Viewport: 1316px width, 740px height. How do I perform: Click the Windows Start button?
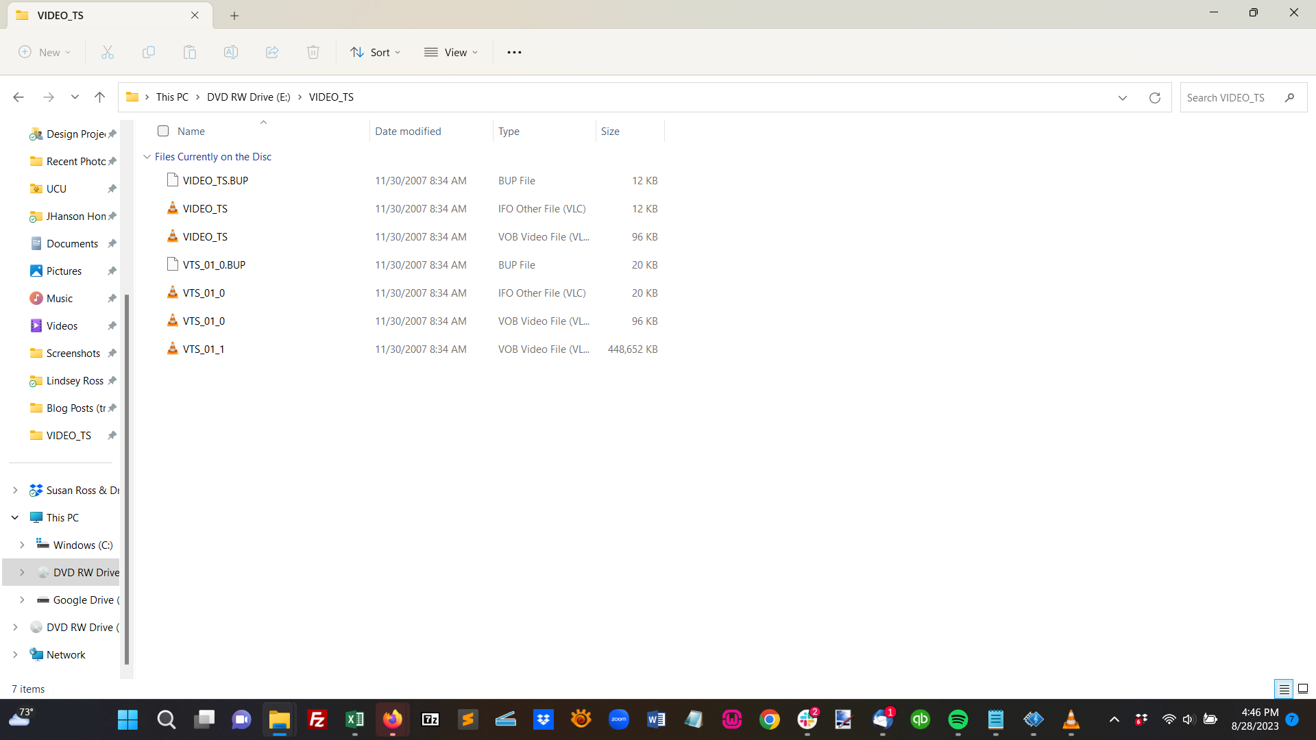coord(127,719)
